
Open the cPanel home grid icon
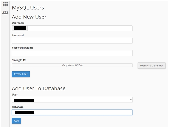5,4
